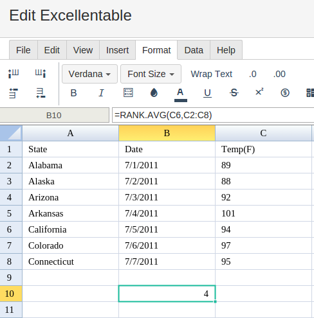Image resolution: width=314 pixels, height=318 pixels.
Task: Open the Insert menu tab
Action: (117, 50)
